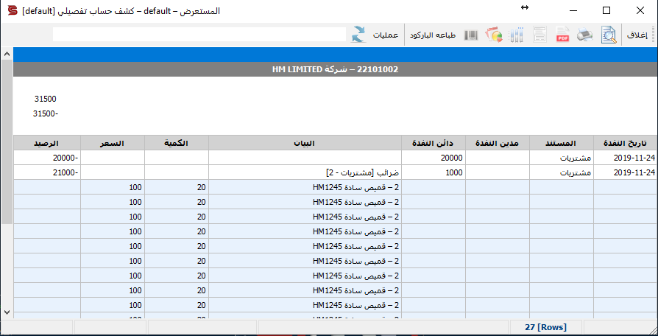The width and height of the screenshot is (658, 336).
Task: Click the الرصيد column header
Action: pyautogui.click(x=46, y=143)
